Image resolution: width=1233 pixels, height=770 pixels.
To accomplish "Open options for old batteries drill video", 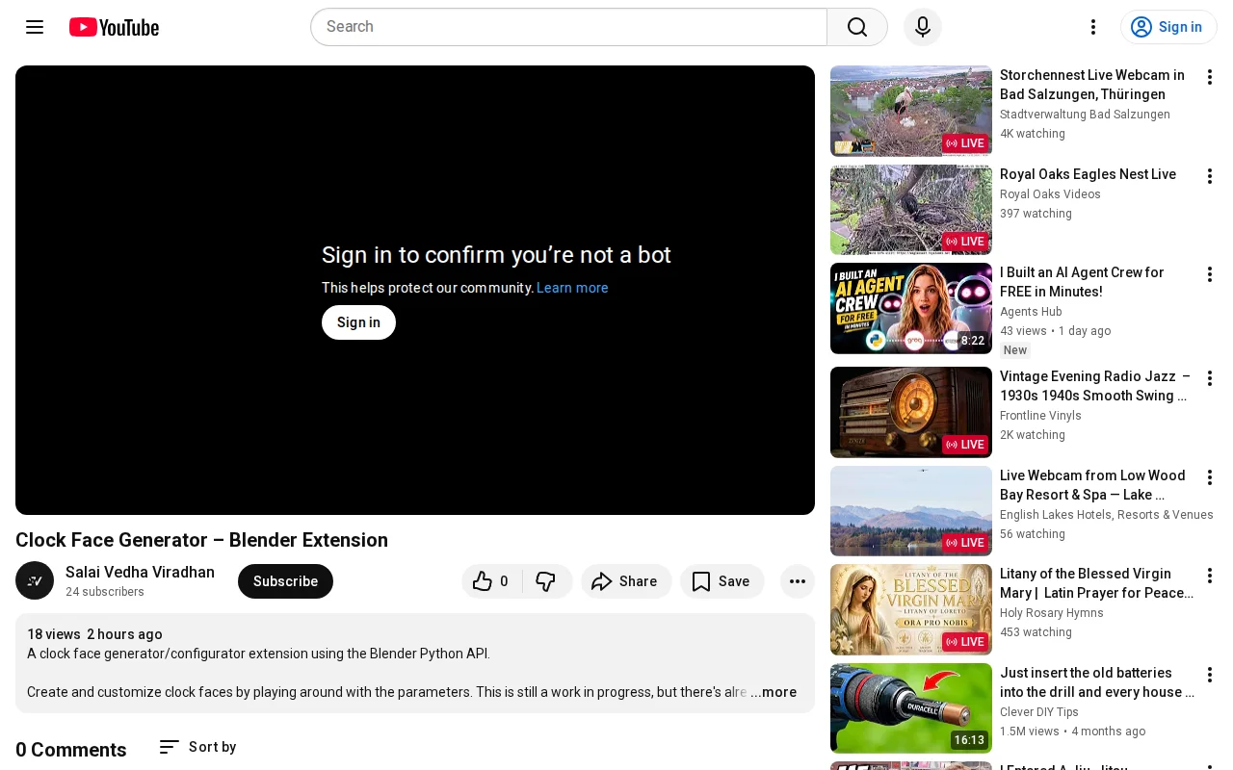I will tap(1210, 675).
